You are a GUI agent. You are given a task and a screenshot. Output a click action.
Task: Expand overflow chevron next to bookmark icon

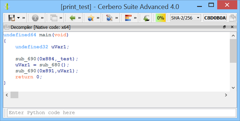coord(98,18)
